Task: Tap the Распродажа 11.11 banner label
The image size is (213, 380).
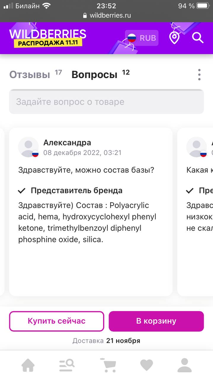Action: pos(48,43)
